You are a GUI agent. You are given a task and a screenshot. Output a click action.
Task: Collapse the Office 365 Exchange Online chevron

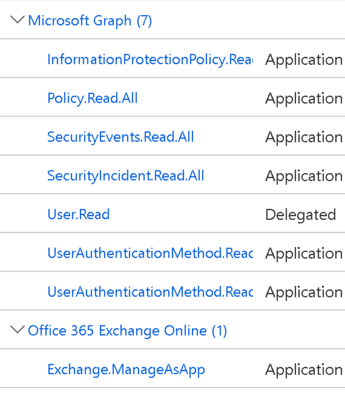pos(18,329)
